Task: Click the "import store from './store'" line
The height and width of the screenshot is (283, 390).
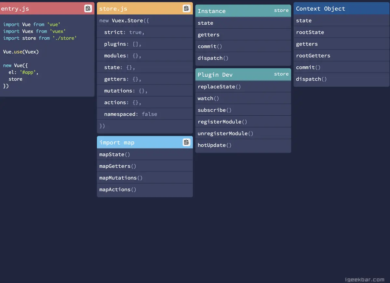Action: 40,38
